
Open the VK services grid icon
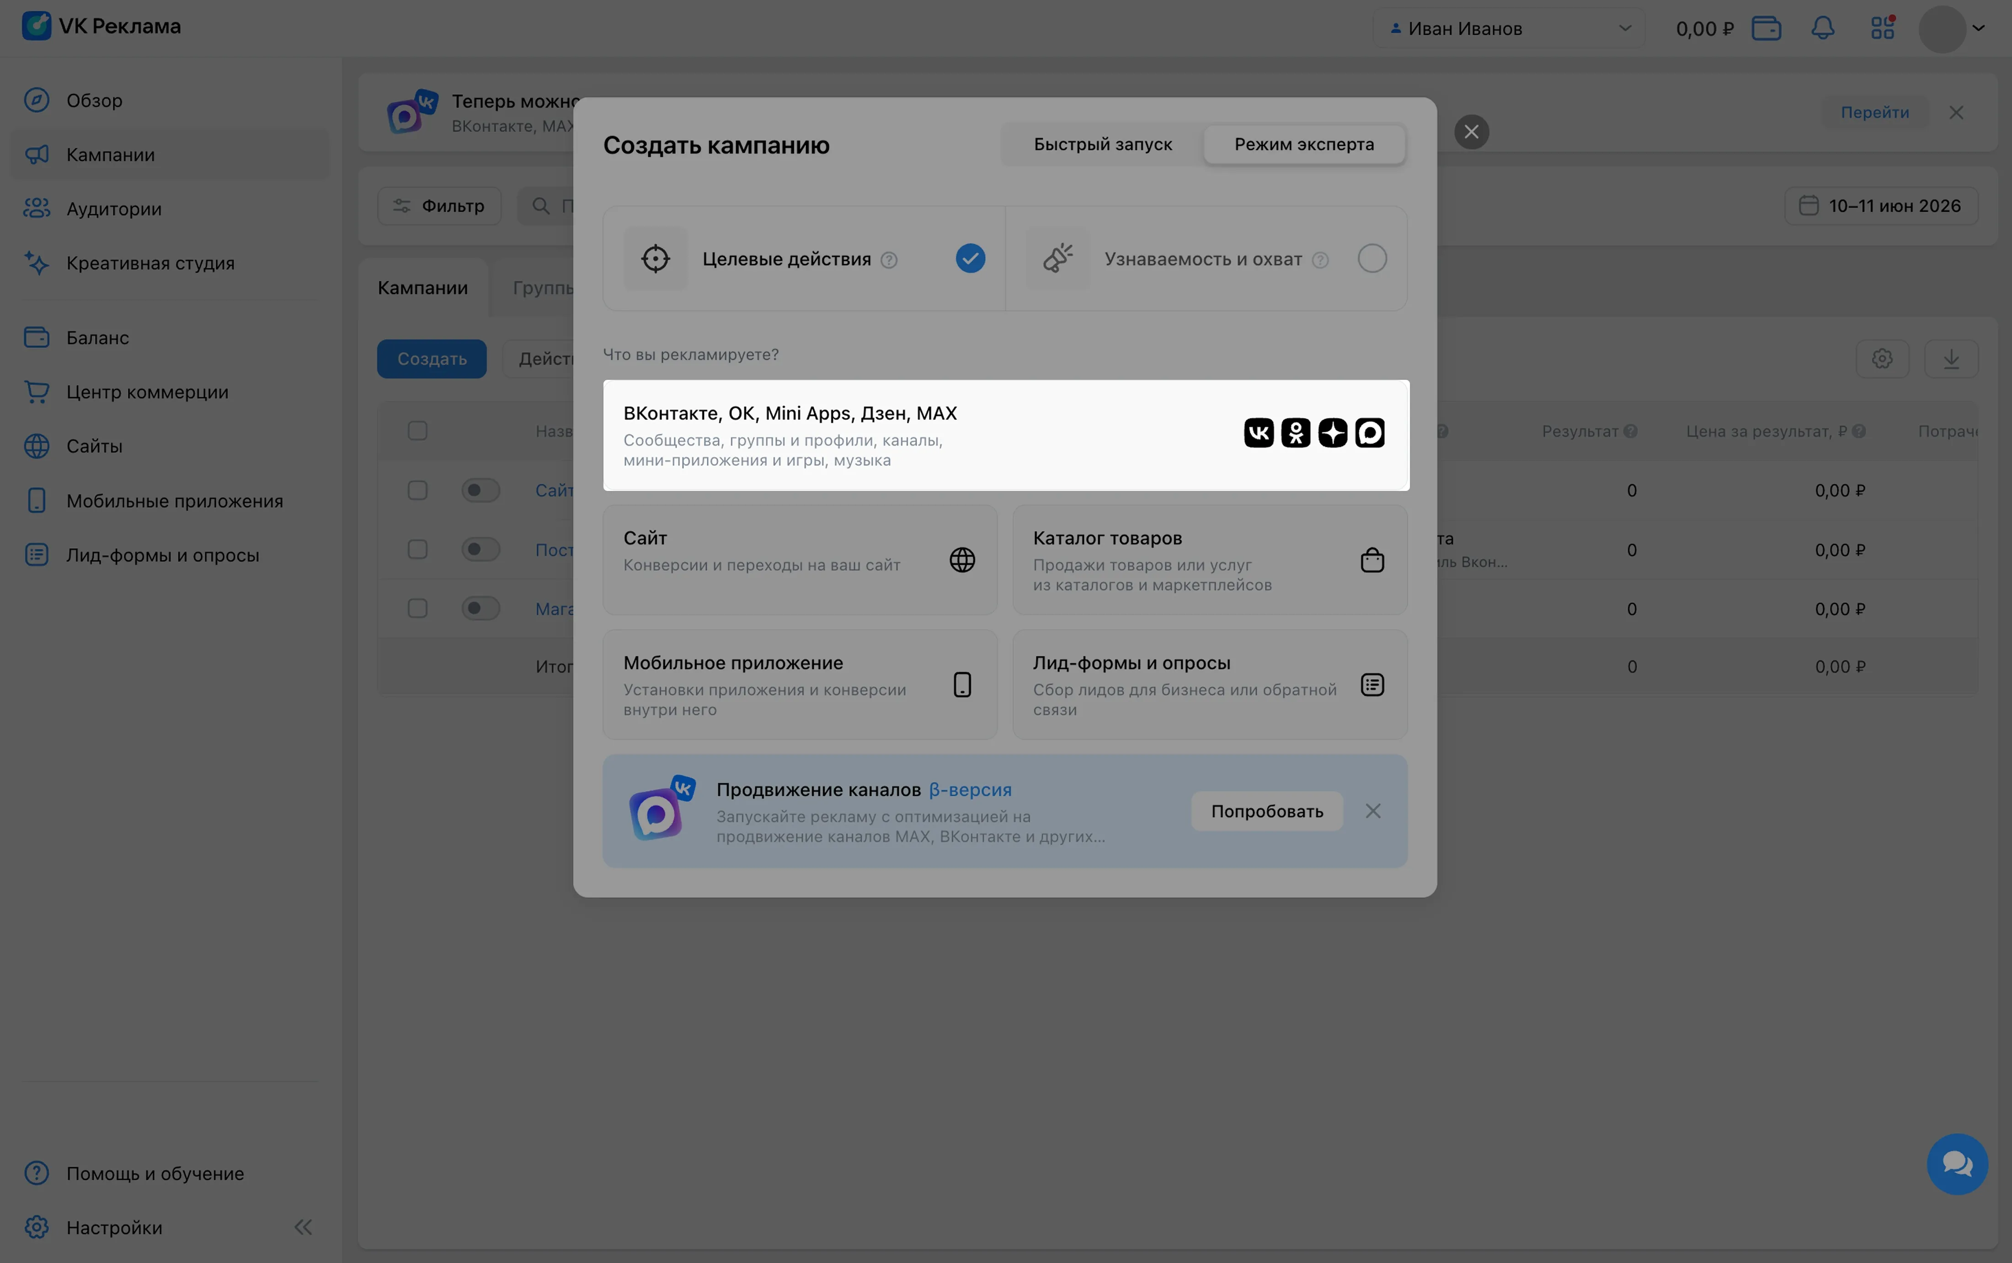click(1883, 28)
